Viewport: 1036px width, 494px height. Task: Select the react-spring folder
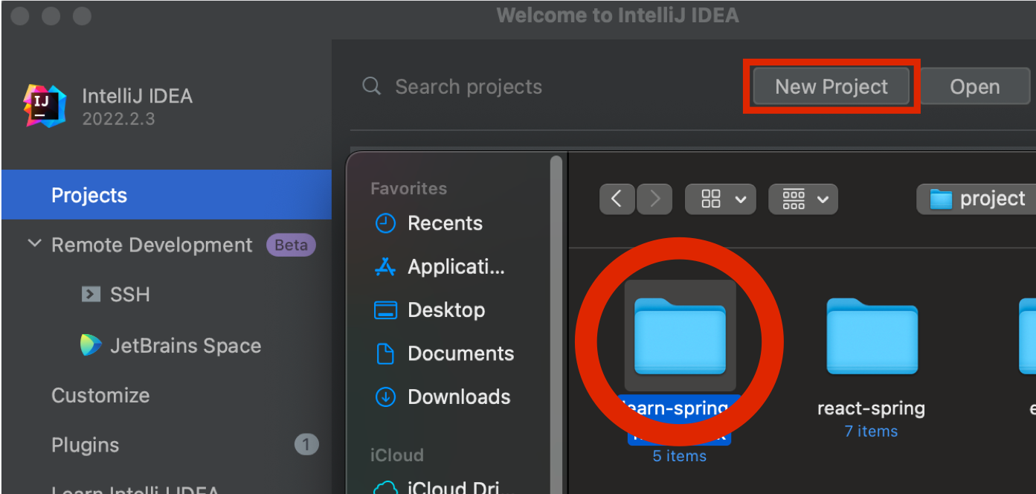pos(872,336)
